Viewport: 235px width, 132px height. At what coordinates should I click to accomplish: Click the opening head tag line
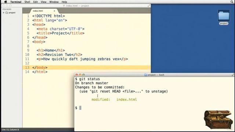tap(39, 25)
